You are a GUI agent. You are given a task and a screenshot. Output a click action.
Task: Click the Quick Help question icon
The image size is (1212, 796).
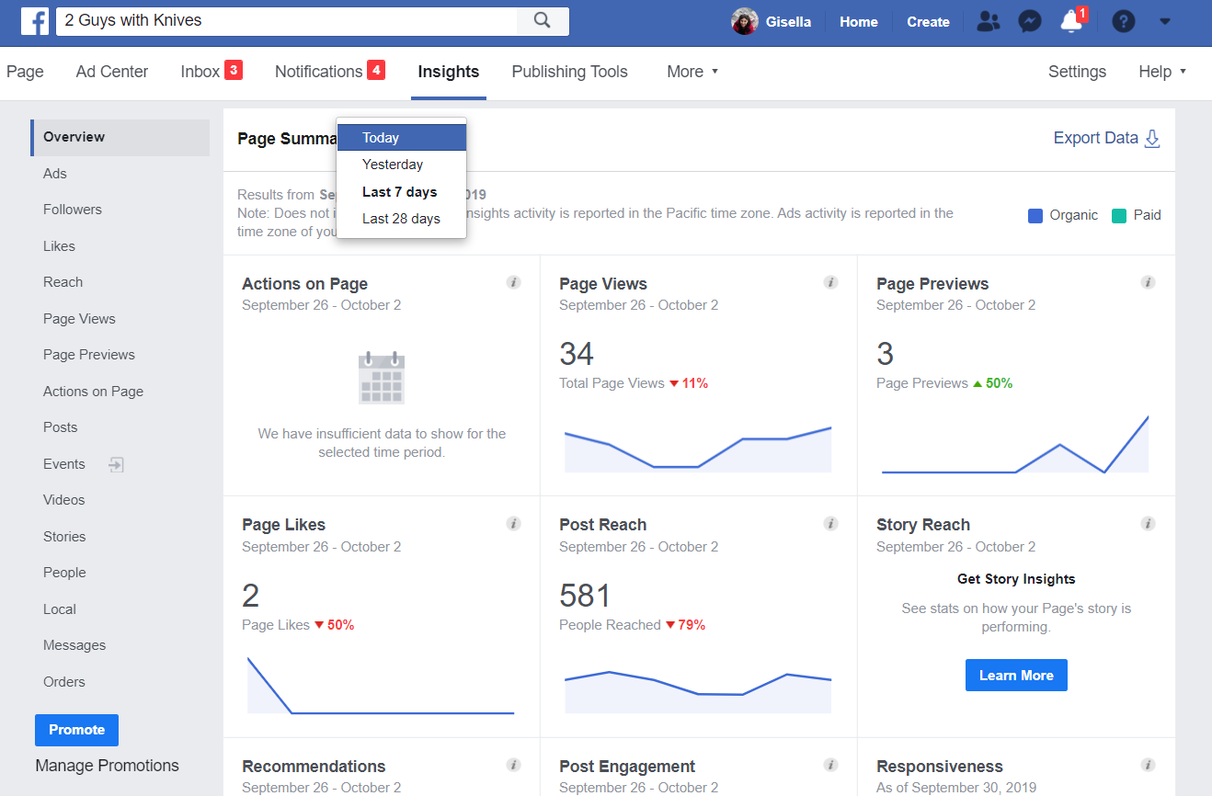point(1123,21)
